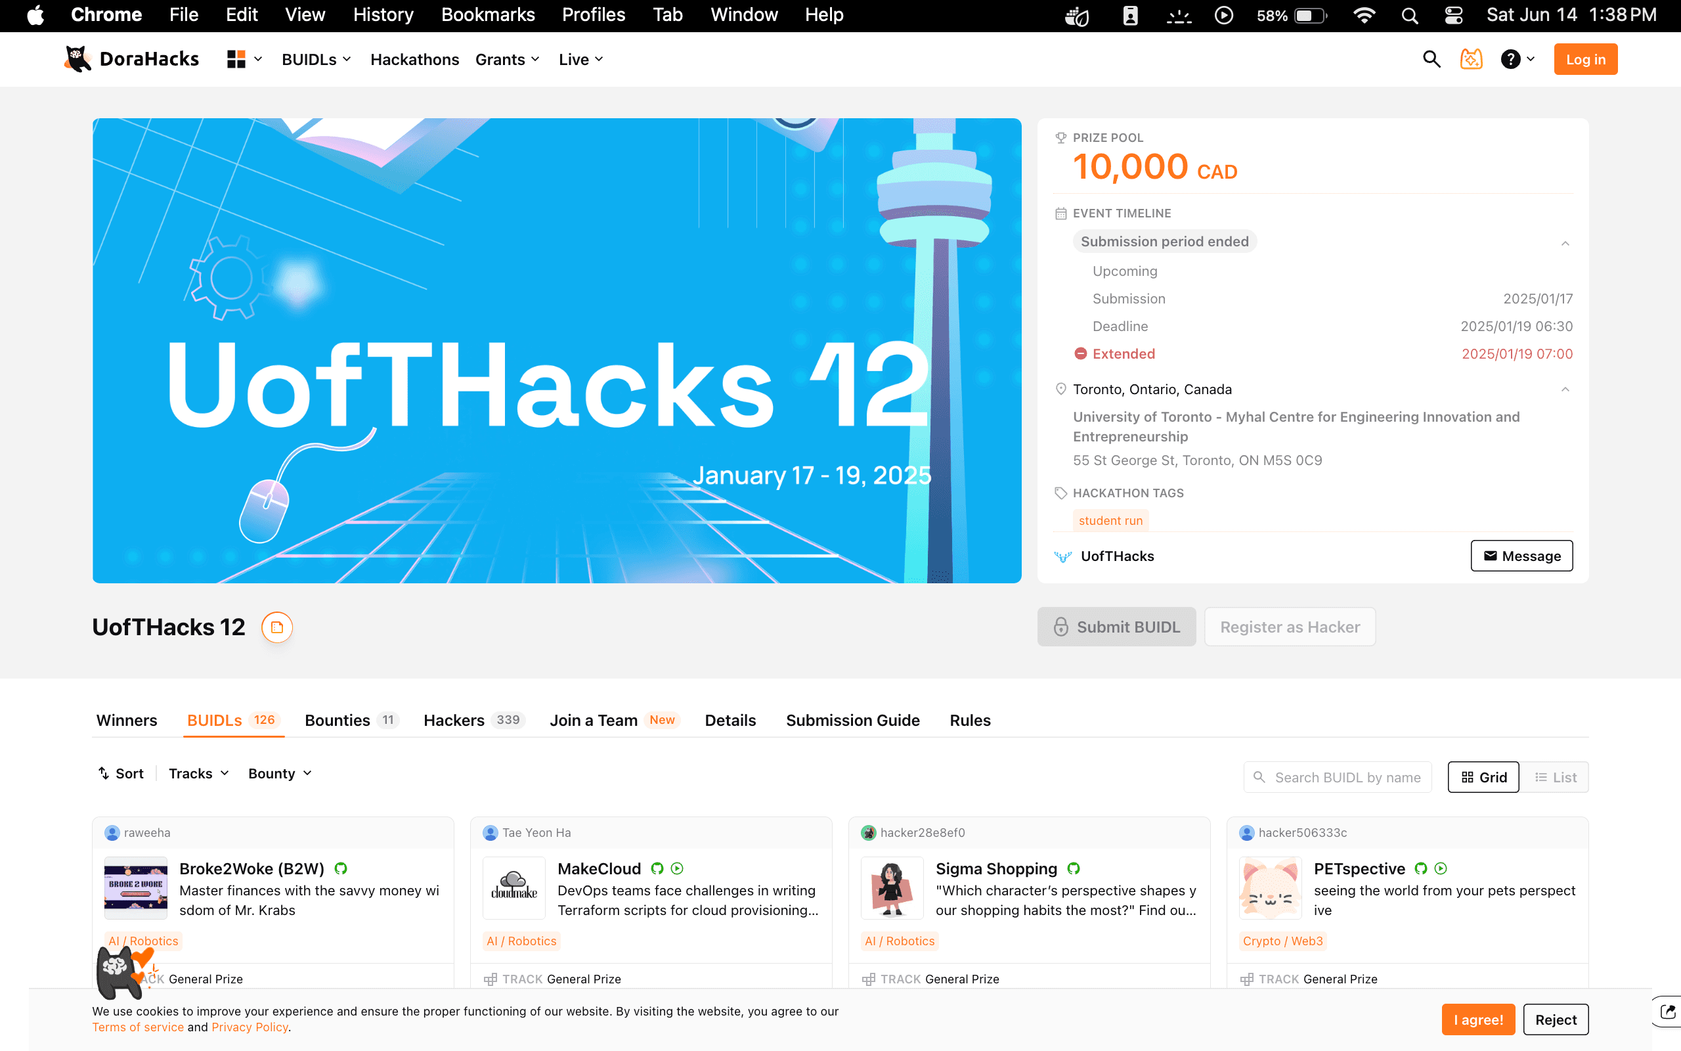Click the Log in button

[x=1585, y=59]
